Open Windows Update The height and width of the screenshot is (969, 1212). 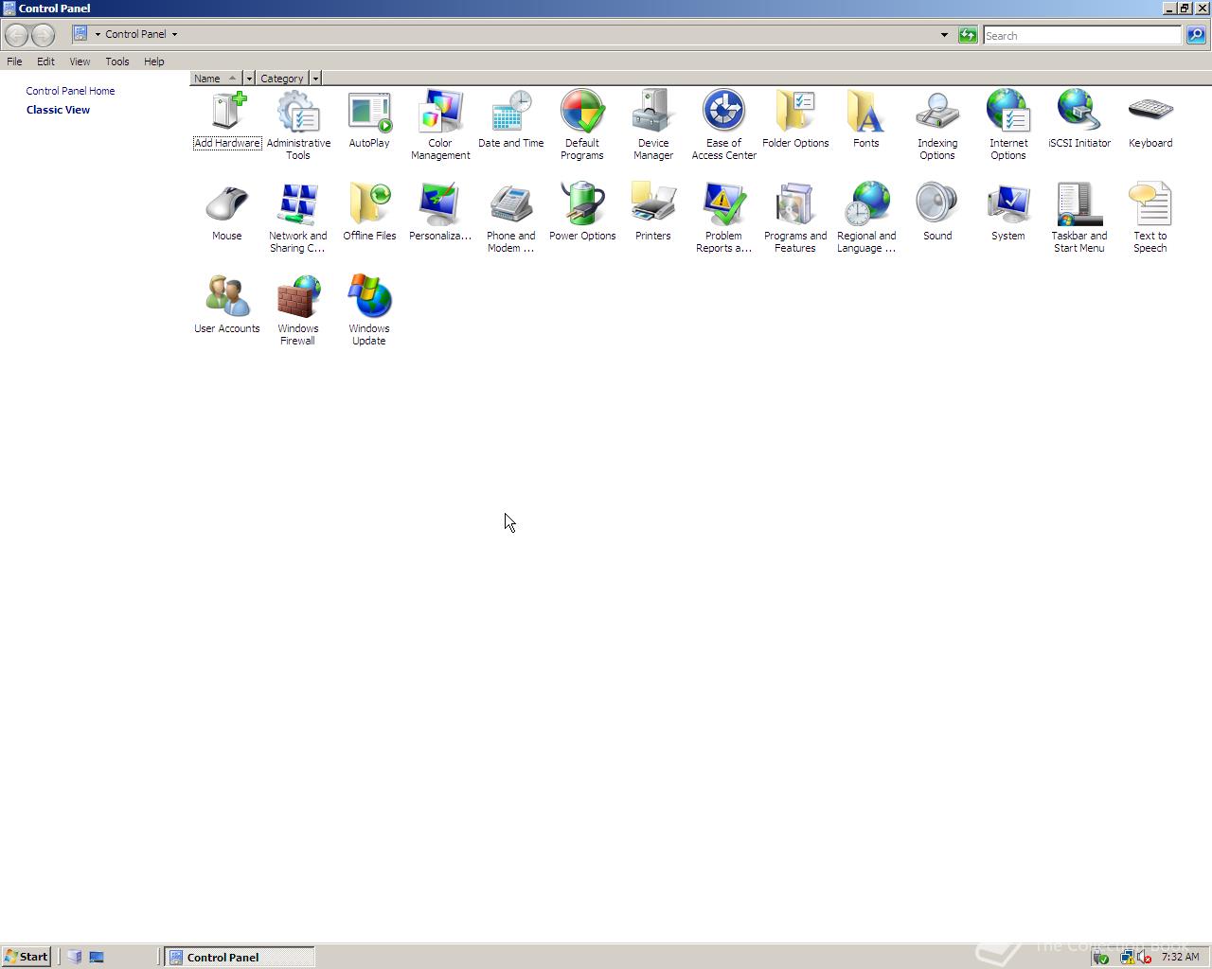coord(369,309)
